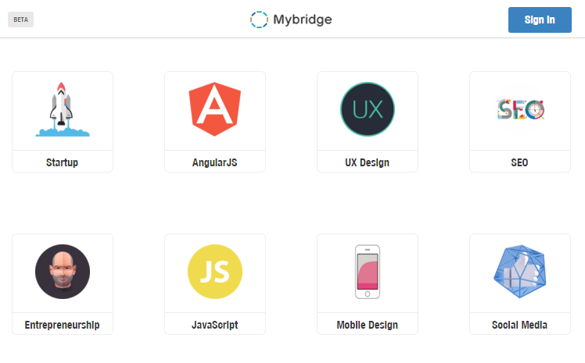Click the Entrepreneurship bald man avatar
The image size is (585, 363).
point(63,272)
